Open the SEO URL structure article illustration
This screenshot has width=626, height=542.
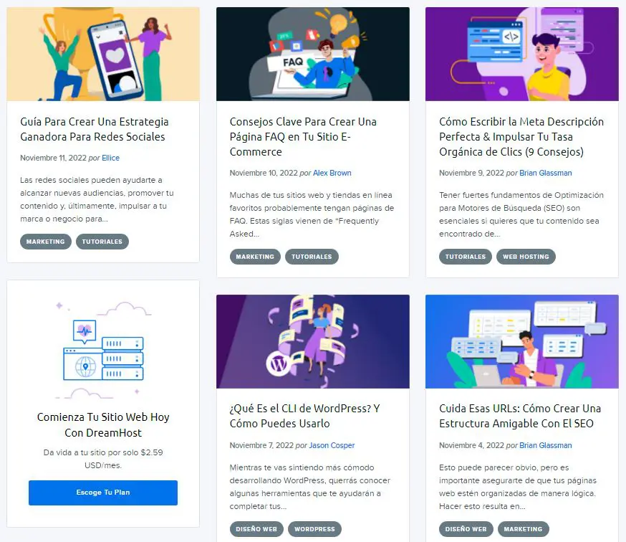pos(522,341)
